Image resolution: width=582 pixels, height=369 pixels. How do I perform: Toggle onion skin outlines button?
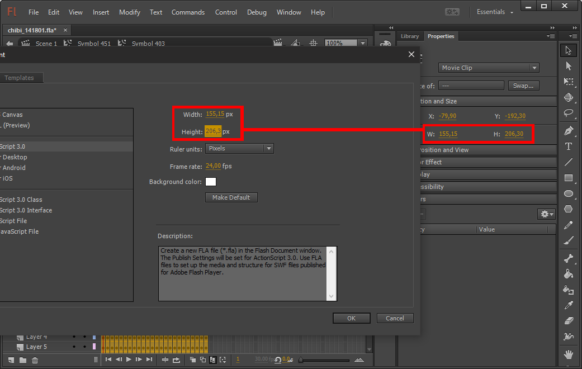[203, 359]
